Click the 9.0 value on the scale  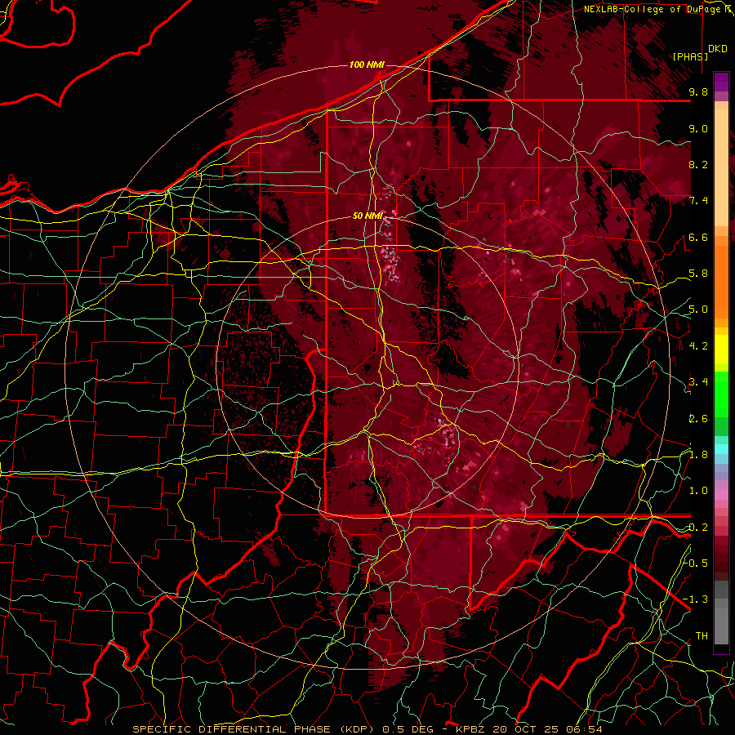698,128
